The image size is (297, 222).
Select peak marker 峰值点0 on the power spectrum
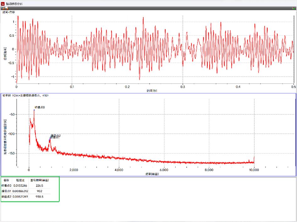pyautogui.click(x=34, y=110)
